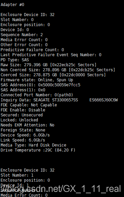The image size is (124, 197).
Task: Select the SEAGATE ST3300657SS inquiry data
Action: tap(55, 100)
